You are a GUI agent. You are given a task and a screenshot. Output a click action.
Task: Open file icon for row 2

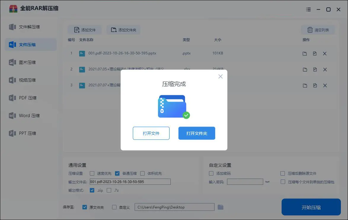tap(315, 69)
